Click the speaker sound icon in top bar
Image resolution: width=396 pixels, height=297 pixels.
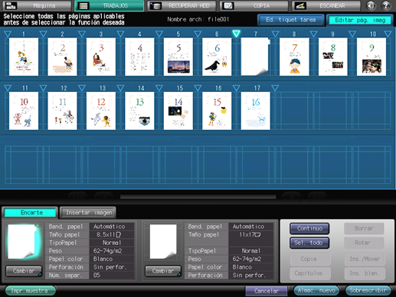pyautogui.click(x=371, y=5)
